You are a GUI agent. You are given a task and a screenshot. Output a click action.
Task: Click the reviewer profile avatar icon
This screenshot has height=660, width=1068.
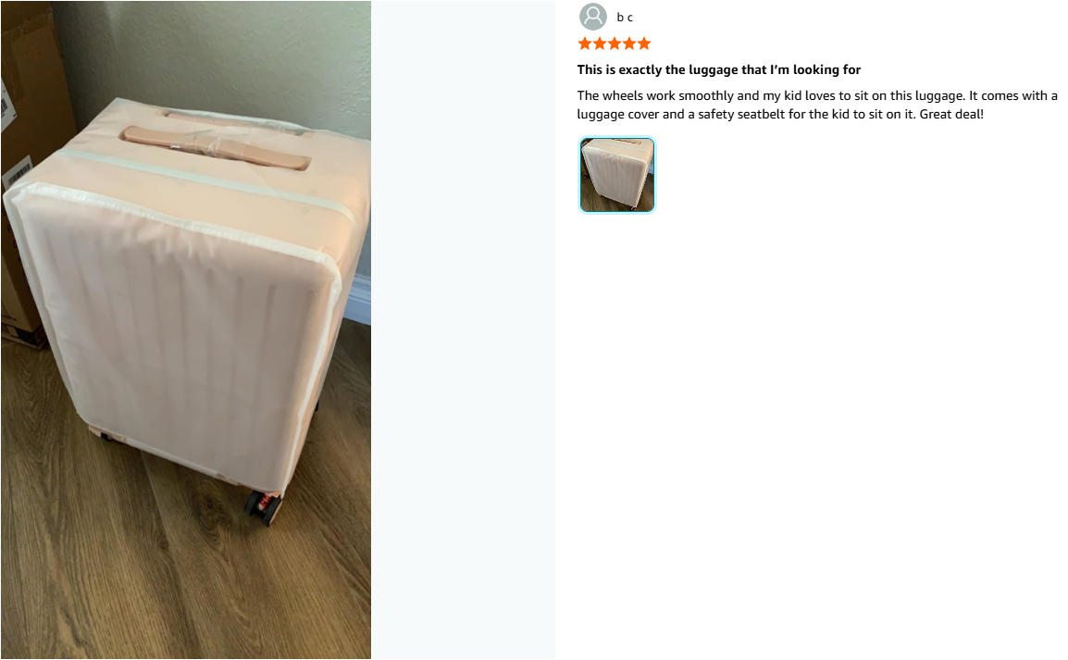(592, 17)
